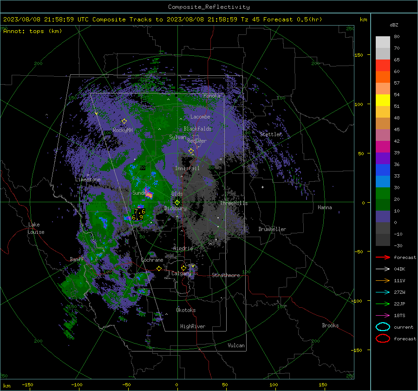Click the dBZ legend heading

[x=394, y=25]
